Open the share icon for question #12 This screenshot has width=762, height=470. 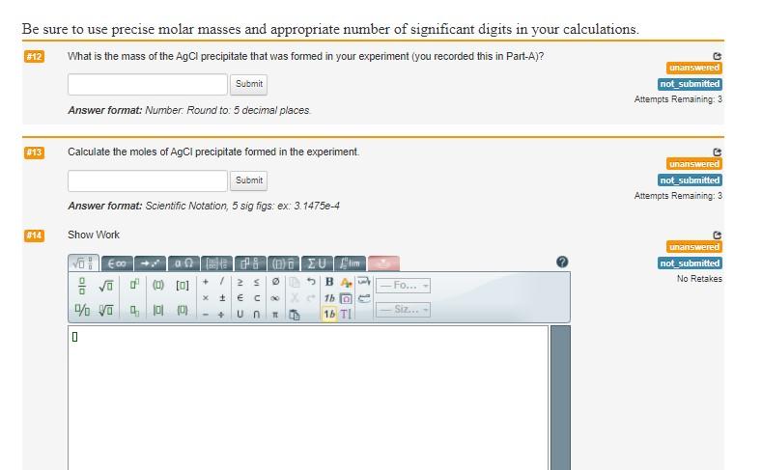click(717, 56)
